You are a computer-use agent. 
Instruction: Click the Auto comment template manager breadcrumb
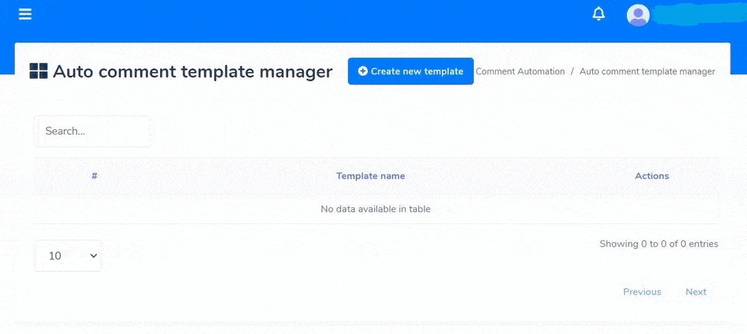(647, 71)
